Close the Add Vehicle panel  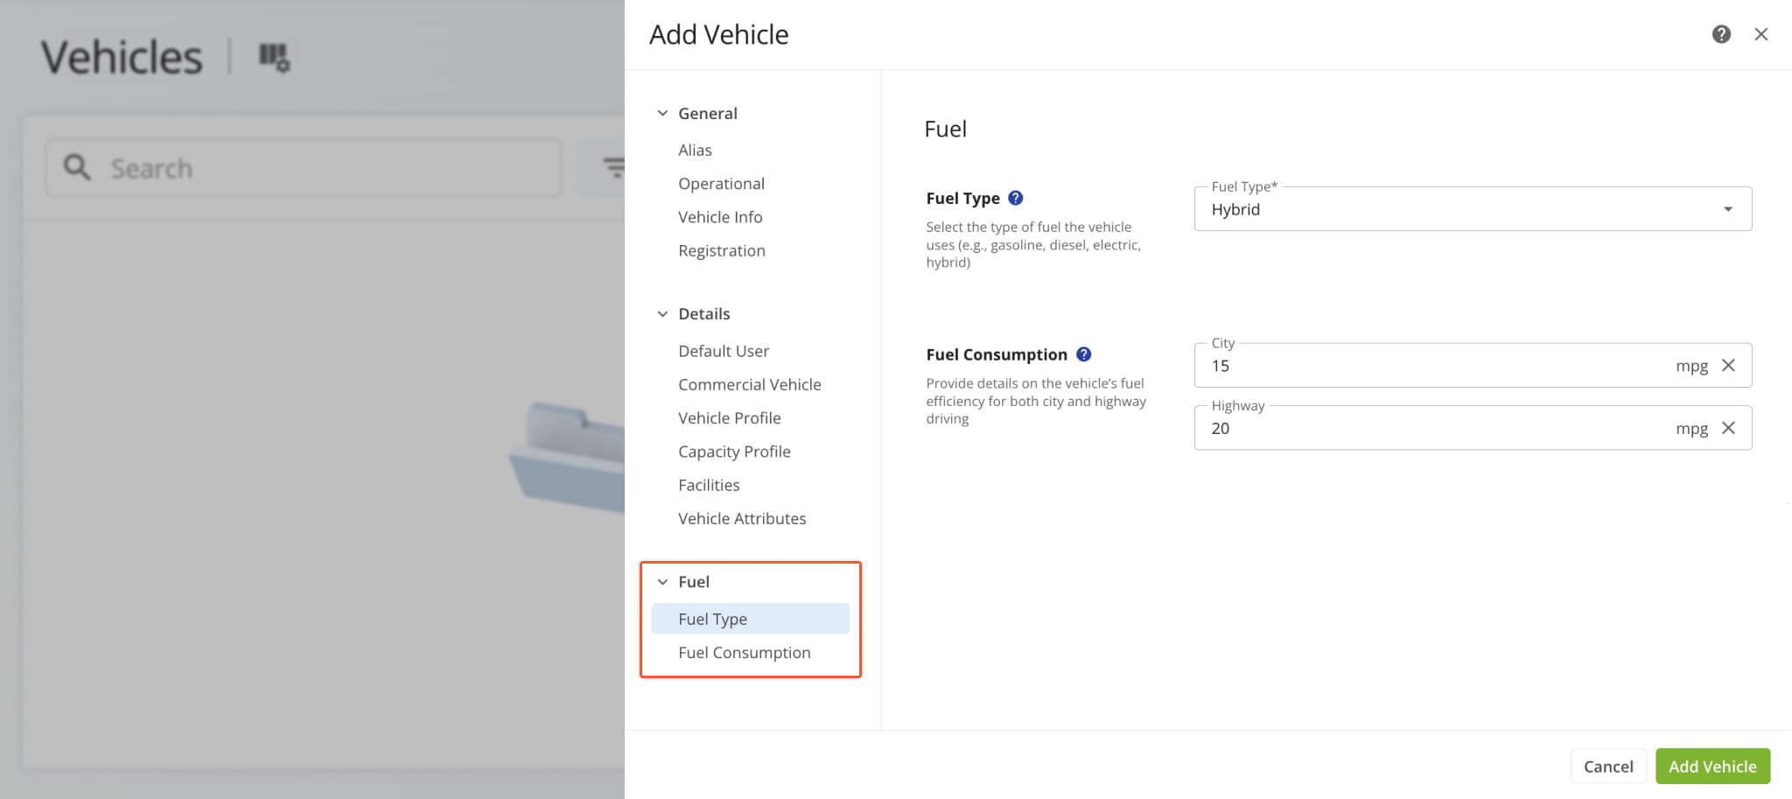(x=1761, y=34)
